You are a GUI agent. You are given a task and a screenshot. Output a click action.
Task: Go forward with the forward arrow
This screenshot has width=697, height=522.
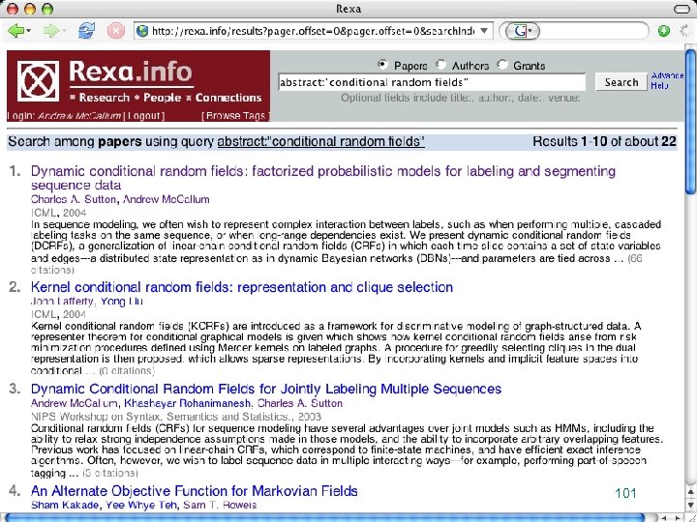[50, 31]
